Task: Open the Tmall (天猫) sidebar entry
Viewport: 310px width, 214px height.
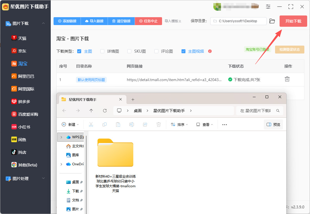Action: point(19,38)
